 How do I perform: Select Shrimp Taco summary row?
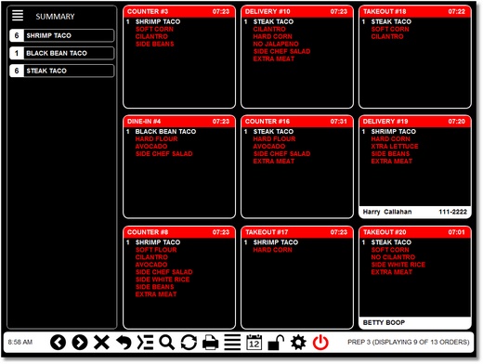coord(62,35)
